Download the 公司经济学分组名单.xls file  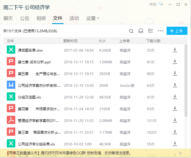coord(175,144)
